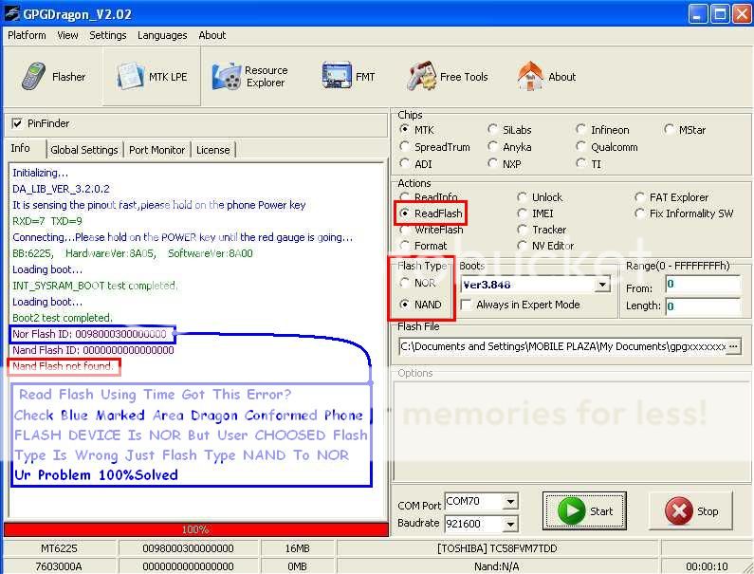
Task: Click the About house icon in toolbar
Action: [x=546, y=77]
